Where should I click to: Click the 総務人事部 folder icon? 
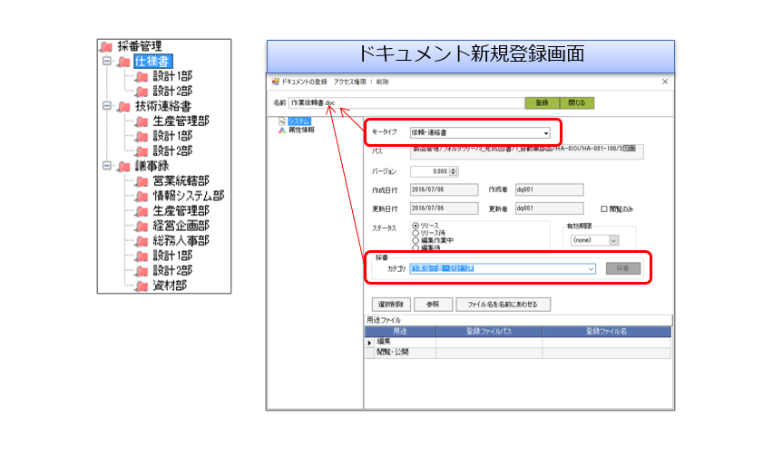142,242
